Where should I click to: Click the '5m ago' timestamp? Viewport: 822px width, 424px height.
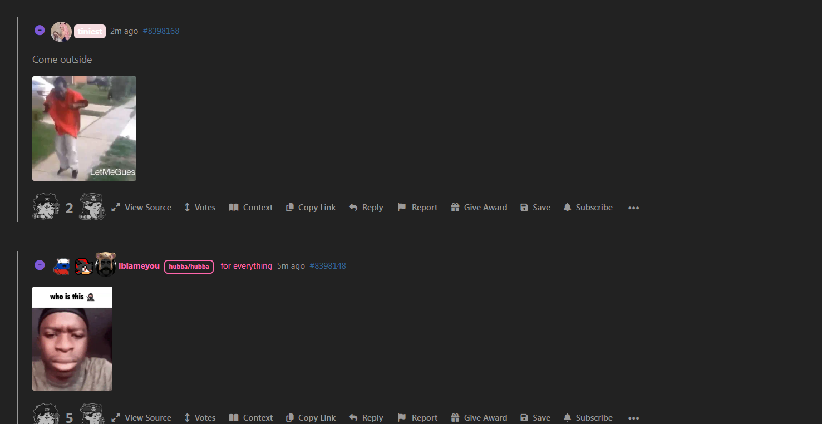click(291, 266)
